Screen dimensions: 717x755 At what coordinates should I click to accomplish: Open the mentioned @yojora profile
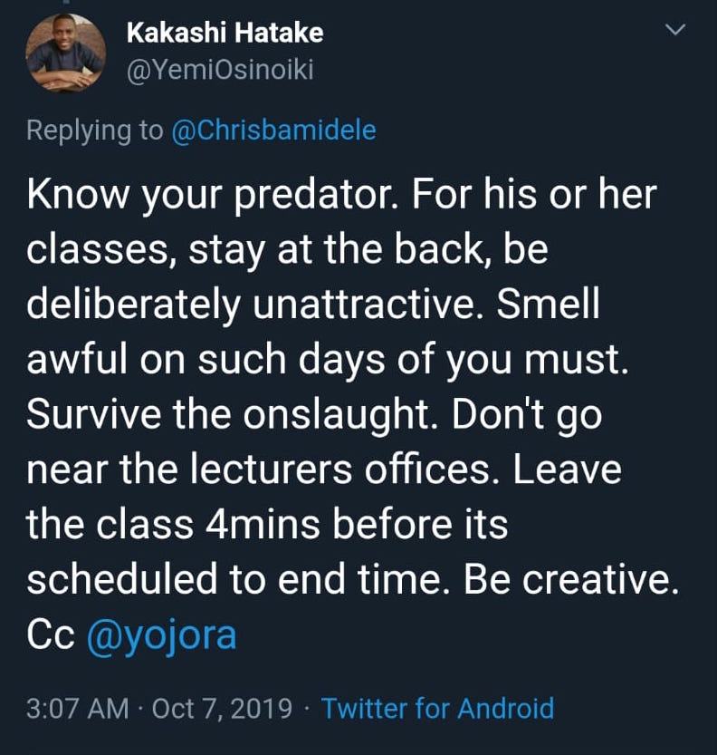[x=161, y=635]
